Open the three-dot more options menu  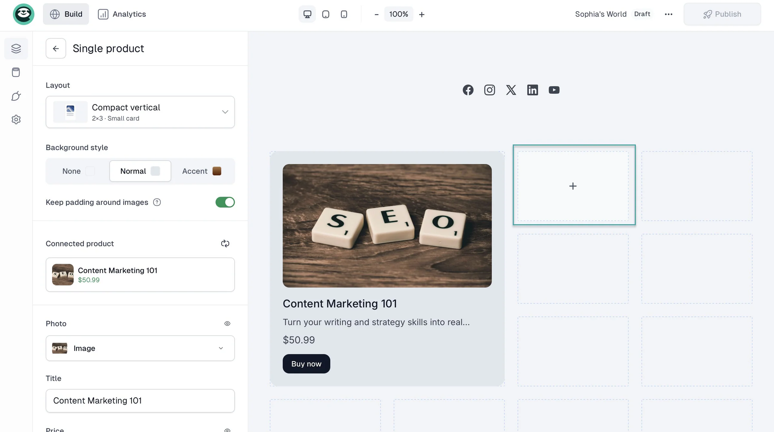[669, 14]
